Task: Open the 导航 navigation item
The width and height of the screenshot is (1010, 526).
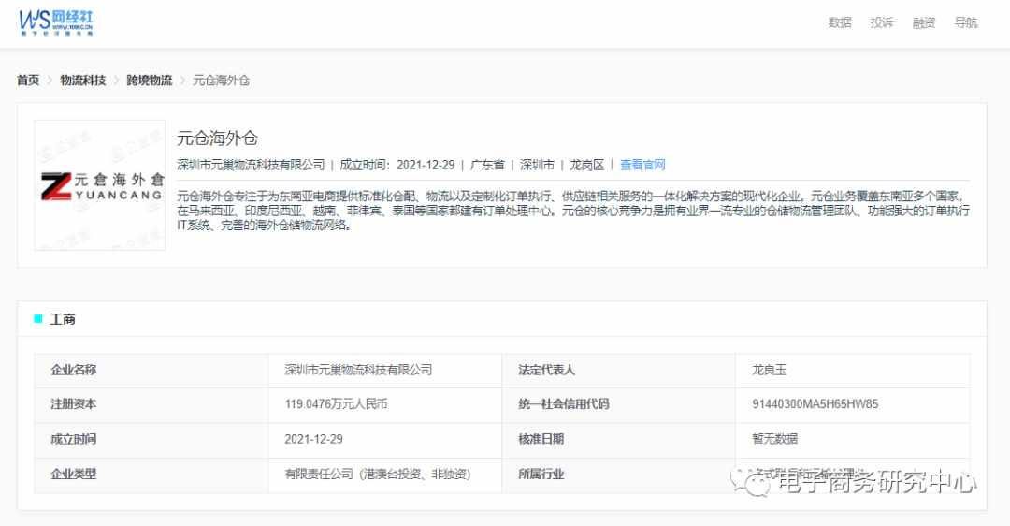Action: tap(965, 22)
